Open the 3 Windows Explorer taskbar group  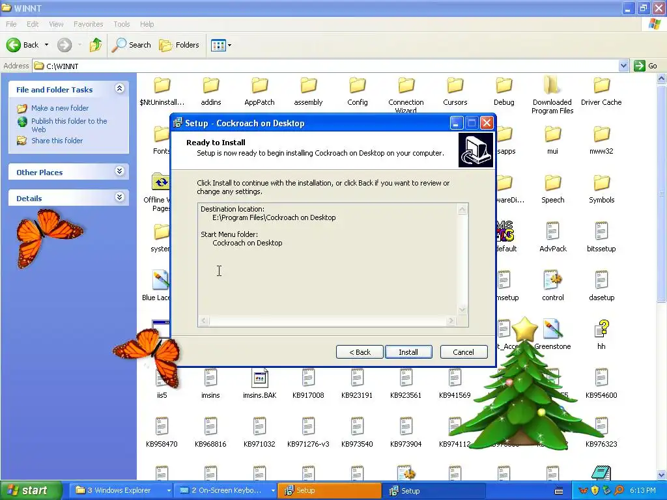[121, 491]
